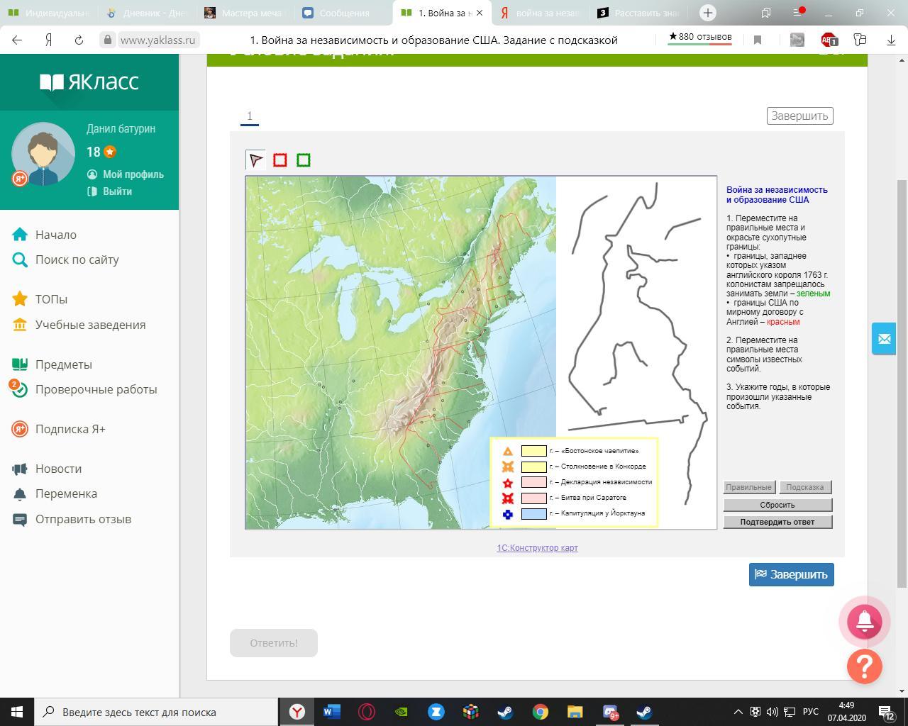This screenshot has width=908, height=726.
Task: Click the year field for Столкновение в Конкорде
Action: click(x=534, y=467)
